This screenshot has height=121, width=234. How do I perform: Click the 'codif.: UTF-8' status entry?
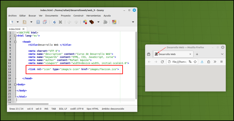pos(77,109)
